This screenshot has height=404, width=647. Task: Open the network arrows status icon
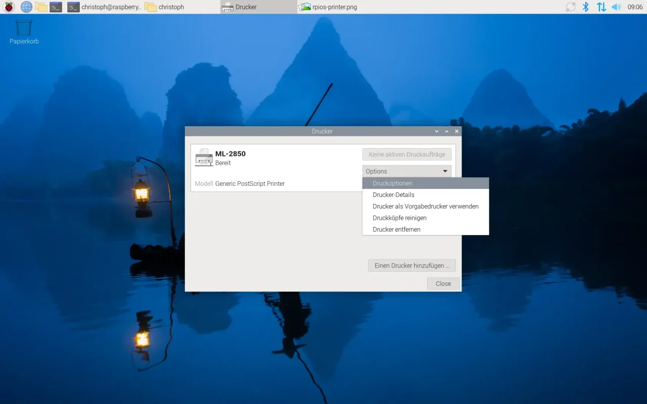click(x=601, y=7)
